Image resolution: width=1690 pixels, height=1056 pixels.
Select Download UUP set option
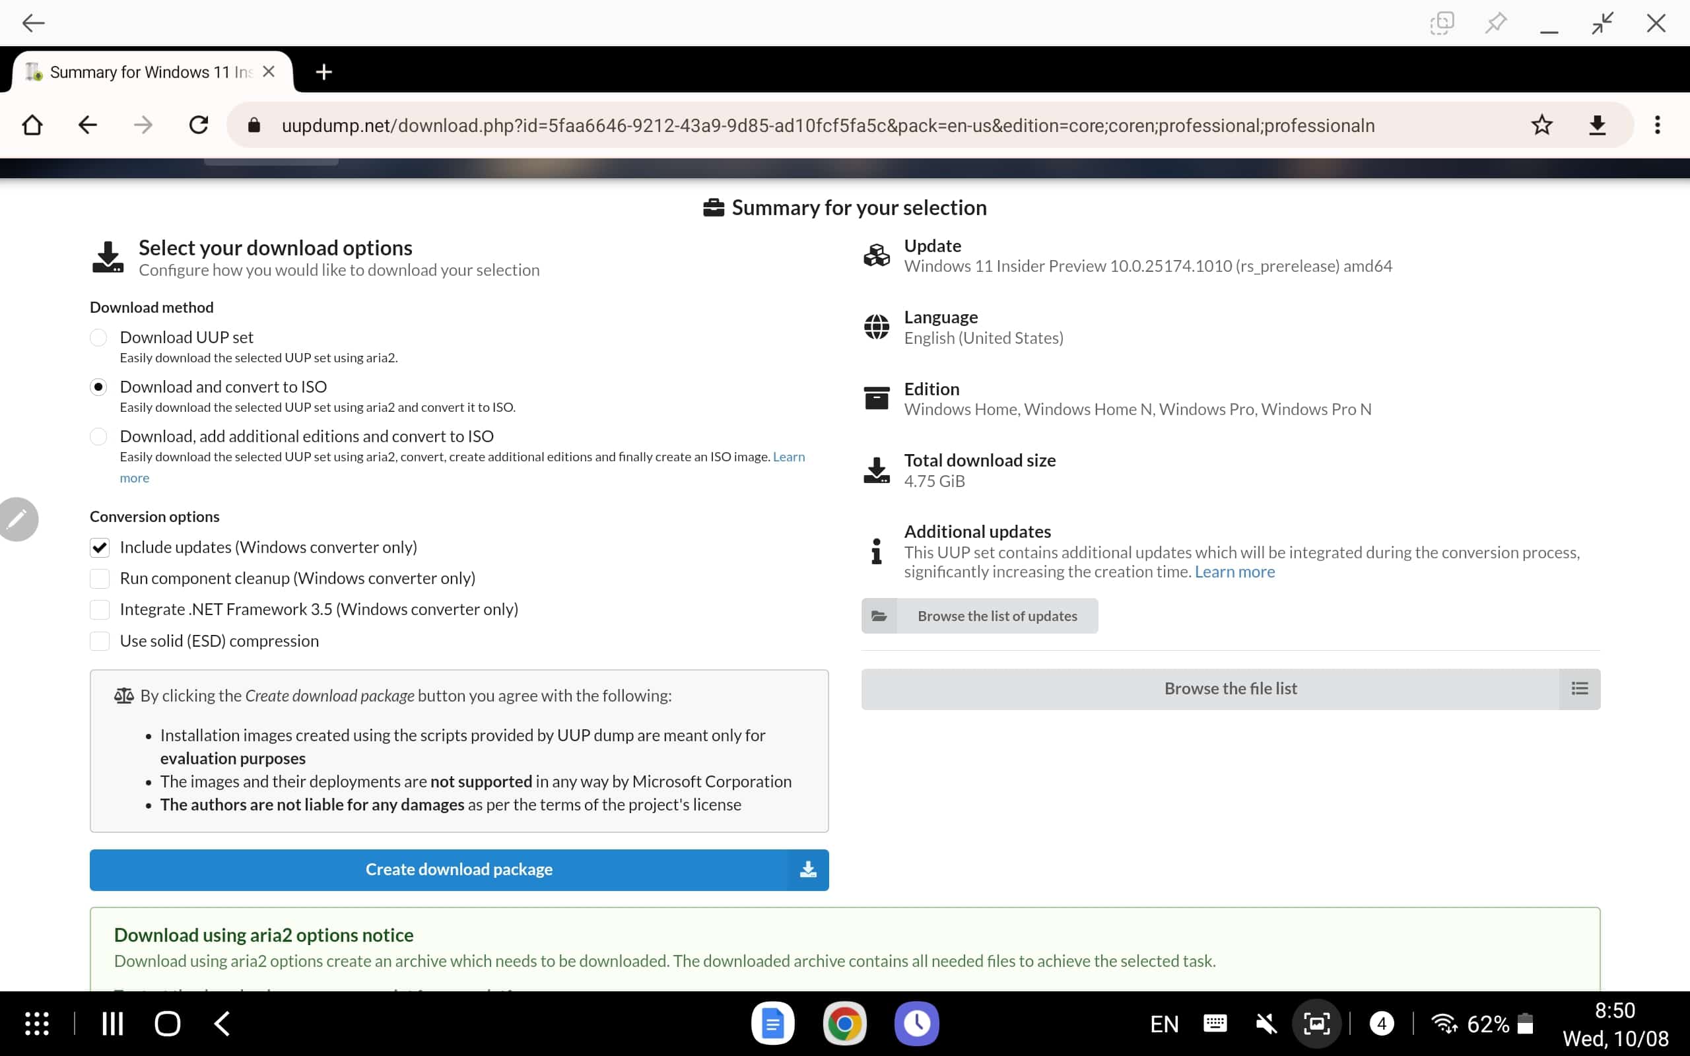pos(98,337)
